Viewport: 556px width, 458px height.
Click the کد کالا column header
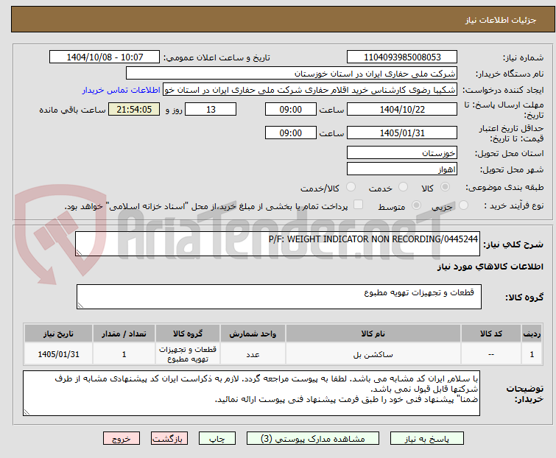click(x=491, y=334)
